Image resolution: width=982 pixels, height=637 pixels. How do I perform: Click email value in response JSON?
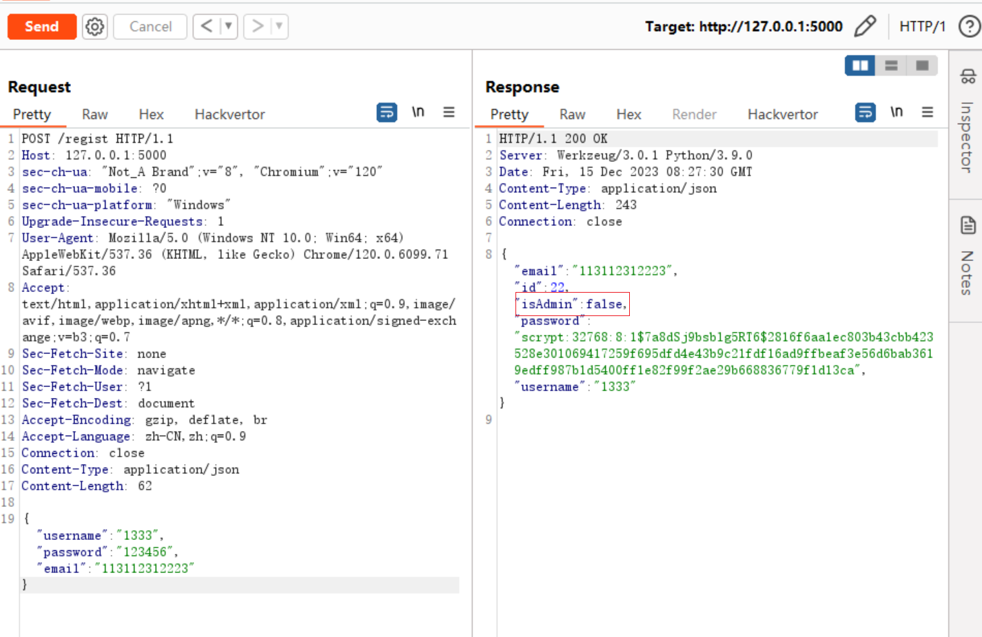622,271
